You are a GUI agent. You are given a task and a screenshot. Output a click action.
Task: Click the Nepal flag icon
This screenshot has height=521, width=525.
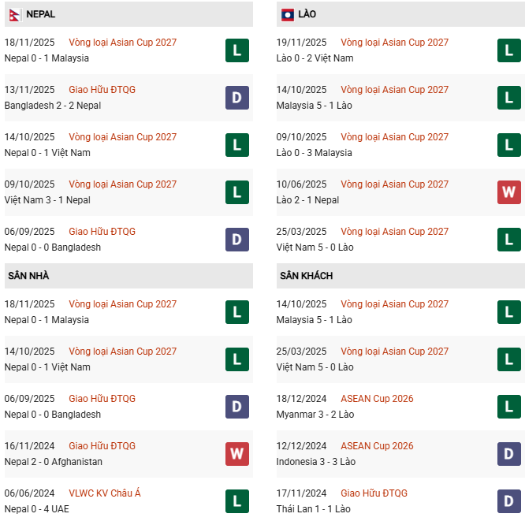14,14
